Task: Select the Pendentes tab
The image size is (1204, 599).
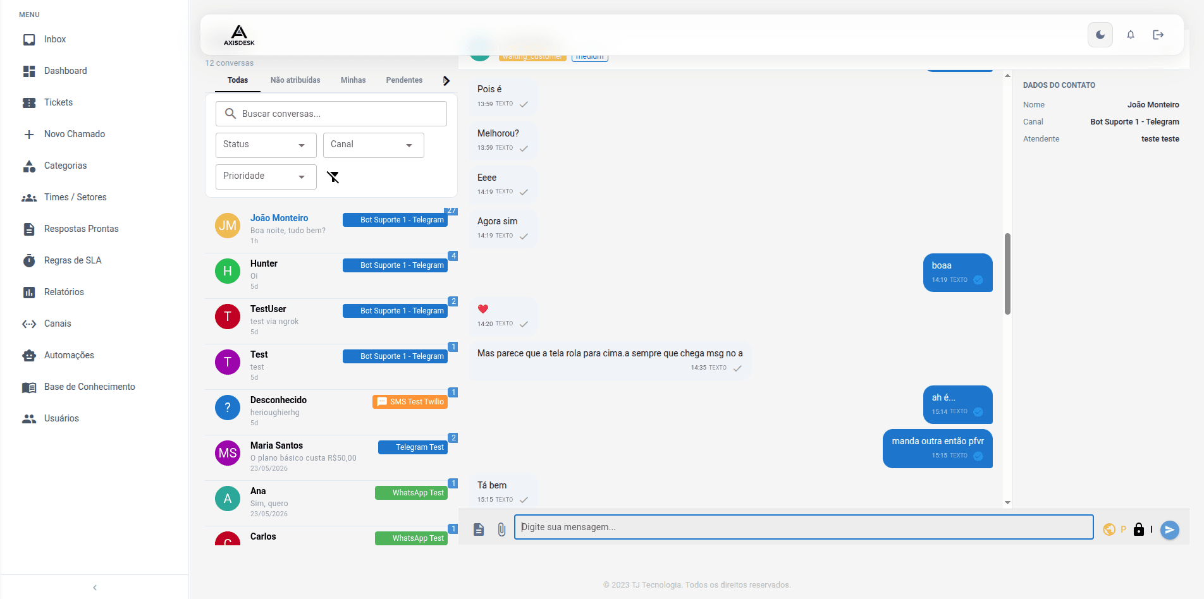Action: [404, 80]
